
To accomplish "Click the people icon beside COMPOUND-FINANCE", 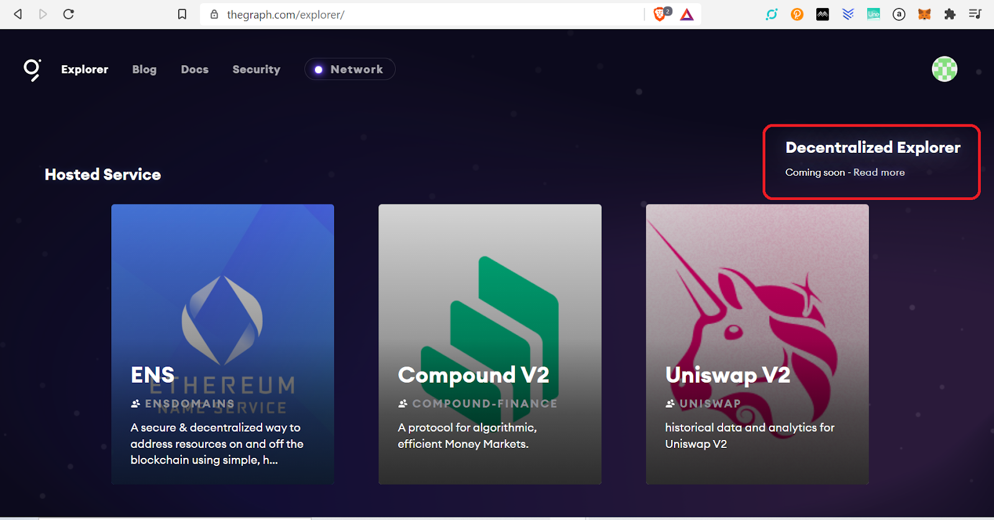I will coord(403,404).
